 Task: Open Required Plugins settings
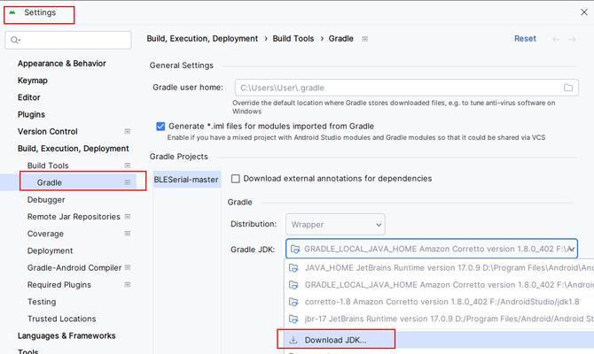coord(59,285)
